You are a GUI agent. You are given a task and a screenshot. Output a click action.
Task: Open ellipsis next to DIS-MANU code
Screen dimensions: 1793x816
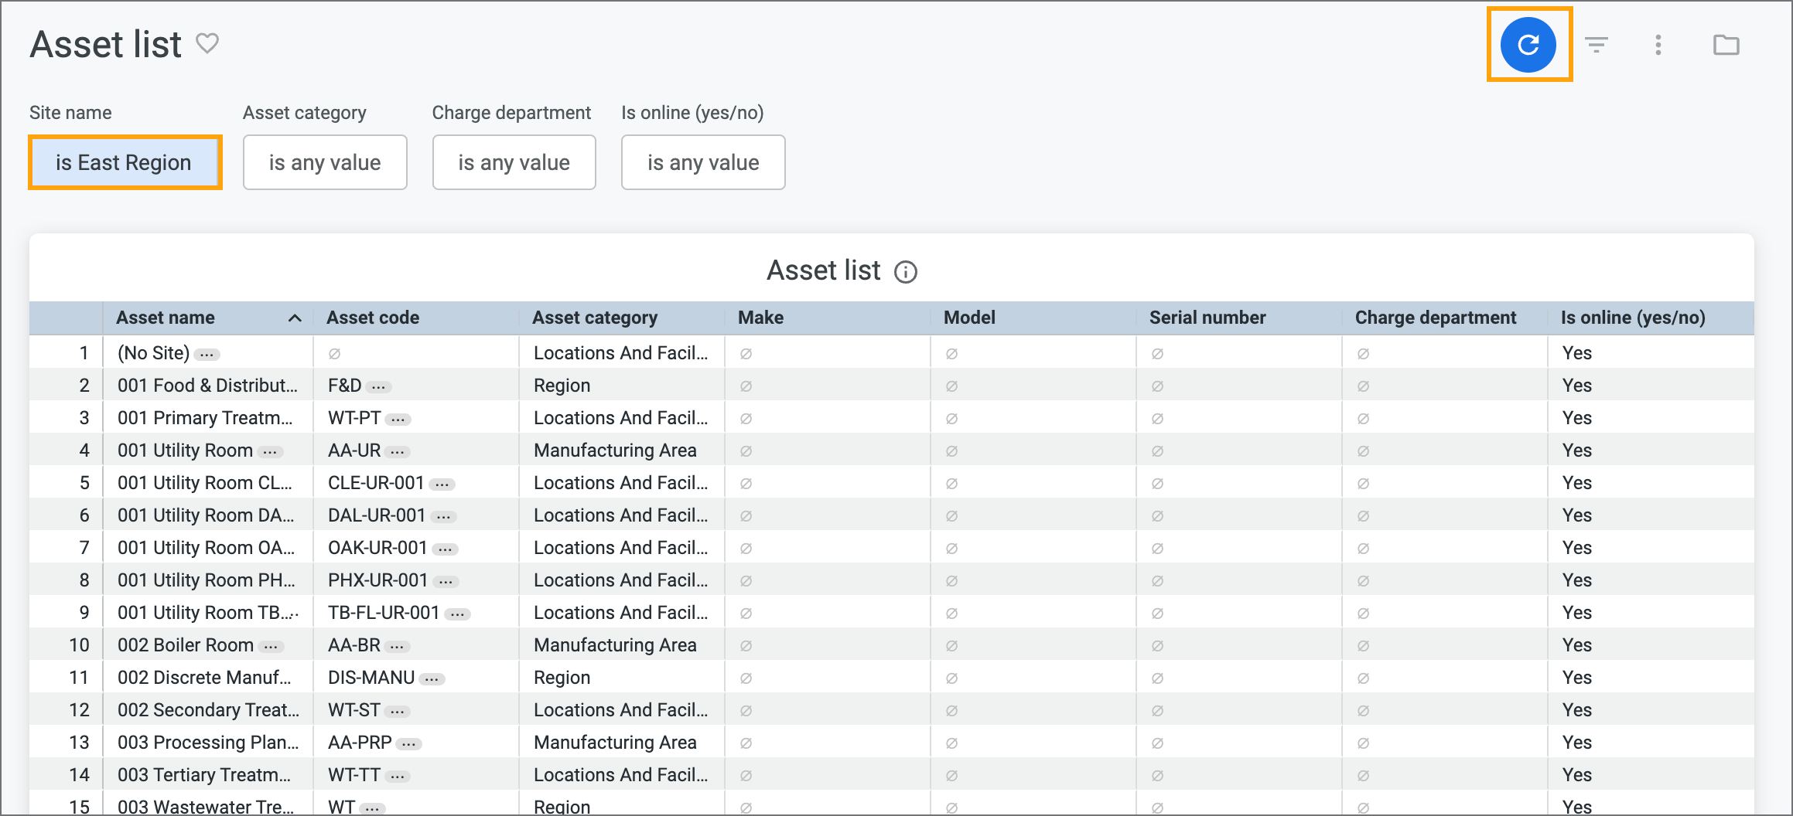432,679
